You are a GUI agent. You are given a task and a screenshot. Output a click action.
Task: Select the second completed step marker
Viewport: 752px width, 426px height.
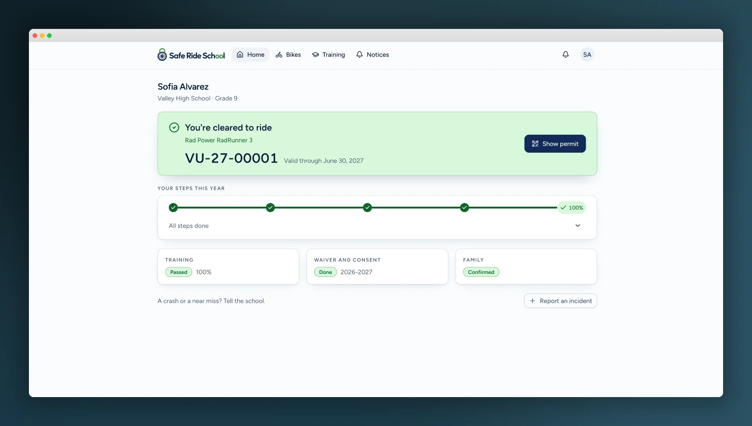[270, 207]
